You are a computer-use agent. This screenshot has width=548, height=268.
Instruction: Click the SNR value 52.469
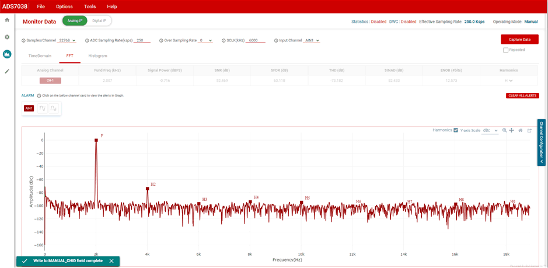(222, 81)
